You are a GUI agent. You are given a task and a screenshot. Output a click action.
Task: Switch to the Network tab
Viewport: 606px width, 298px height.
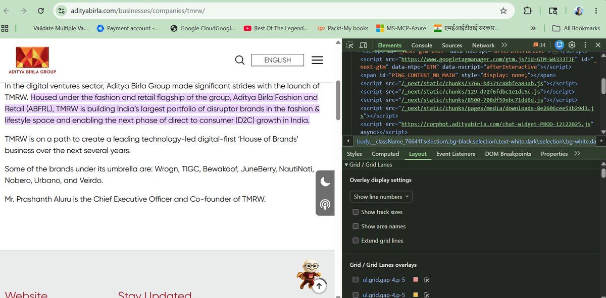[x=483, y=45]
